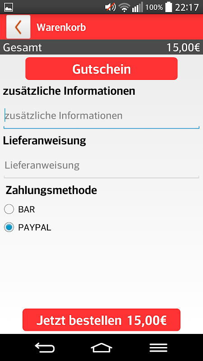Tap the PAYPAL label text
This screenshot has height=361, width=203.
(35, 227)
